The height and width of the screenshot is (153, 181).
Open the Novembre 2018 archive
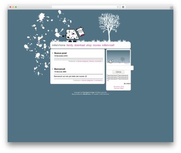[x=119, y=87]
